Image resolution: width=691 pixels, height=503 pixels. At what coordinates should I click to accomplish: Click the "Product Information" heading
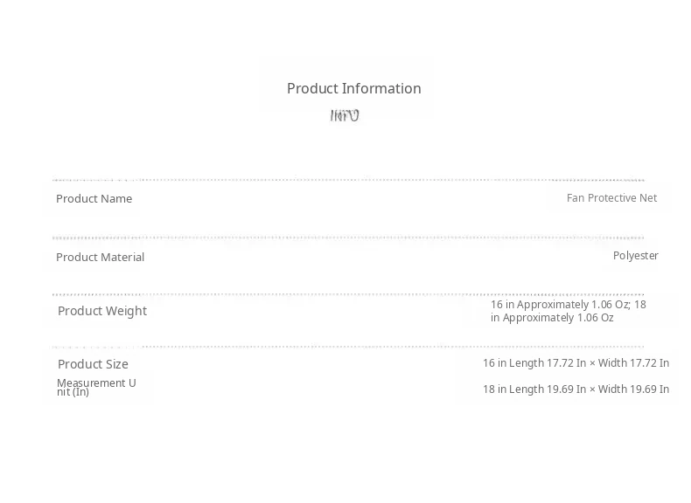point(353,88)
